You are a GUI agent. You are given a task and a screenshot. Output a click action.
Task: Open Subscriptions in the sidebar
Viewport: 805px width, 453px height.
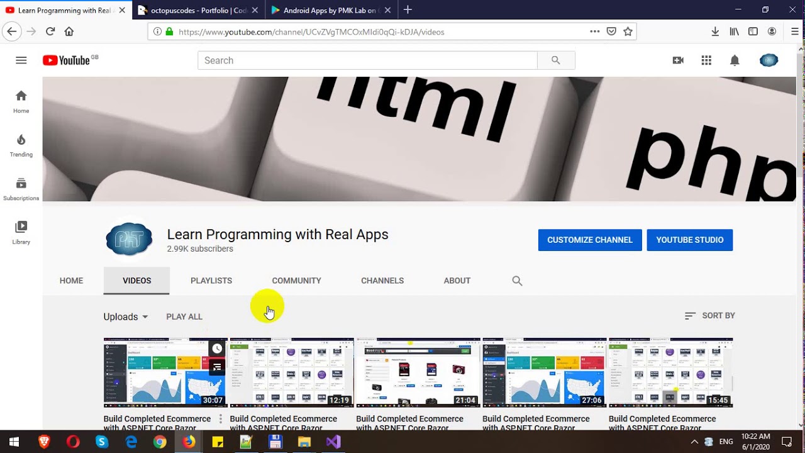(21, 189)
